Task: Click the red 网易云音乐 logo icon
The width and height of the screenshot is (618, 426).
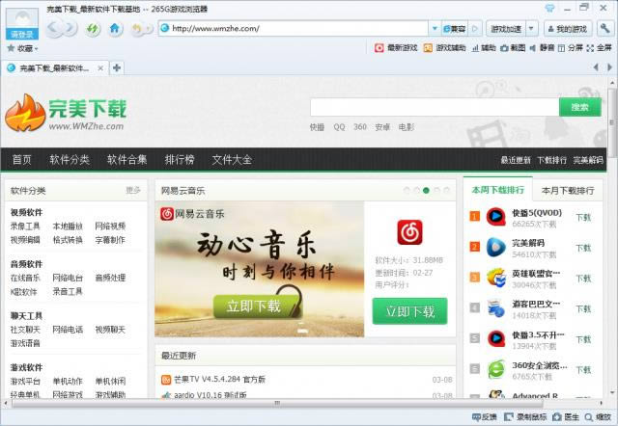Action: [x=409, y=232]
